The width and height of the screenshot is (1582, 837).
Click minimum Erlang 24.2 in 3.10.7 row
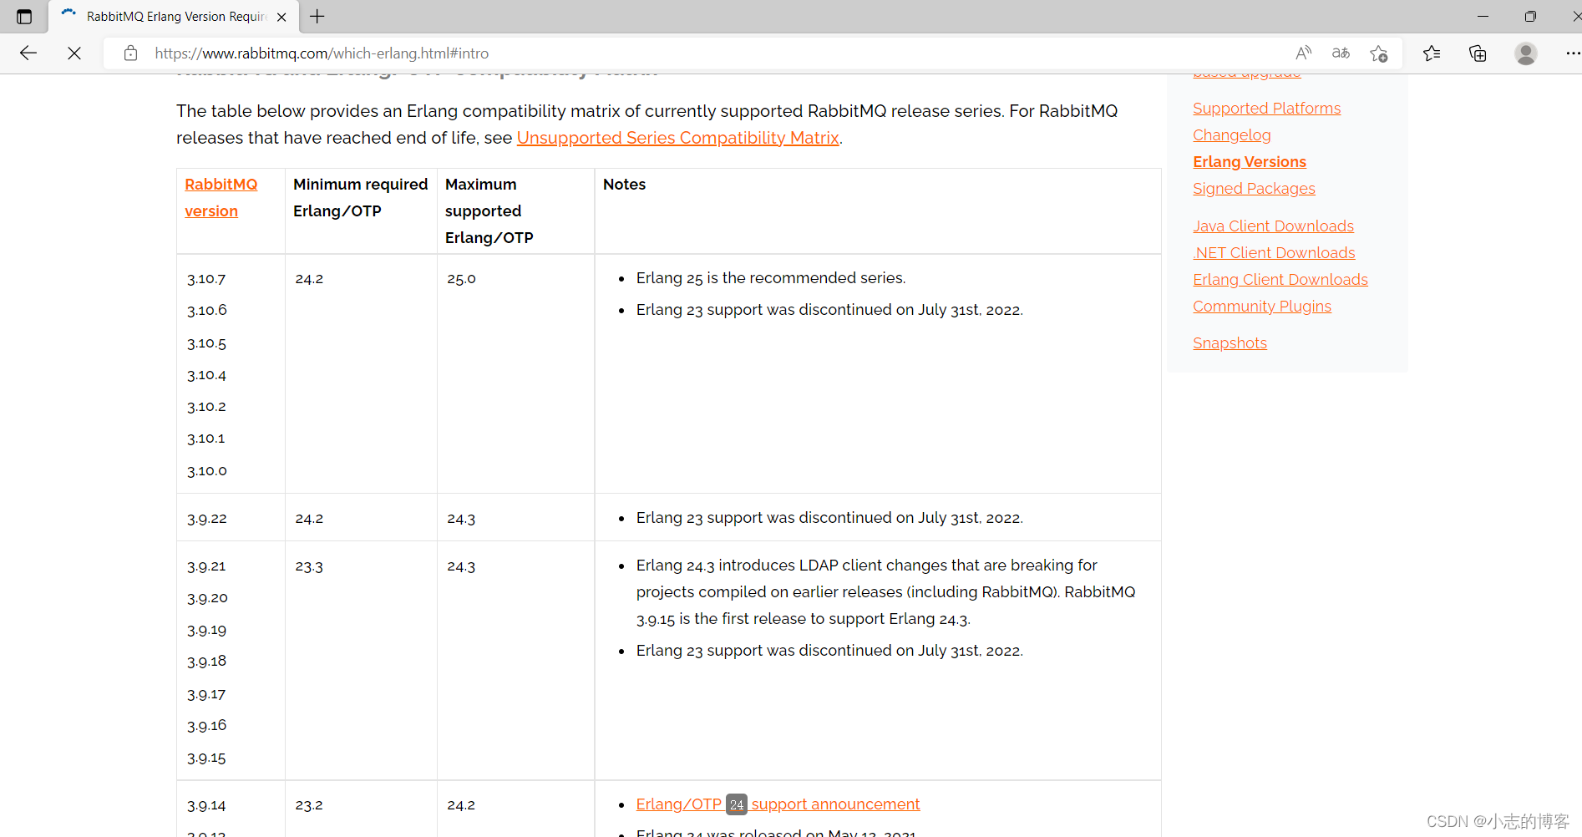pos(309,279)
